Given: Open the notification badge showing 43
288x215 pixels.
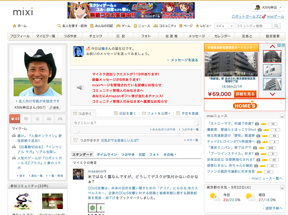Looking at the screenshot, I should 15,119.
